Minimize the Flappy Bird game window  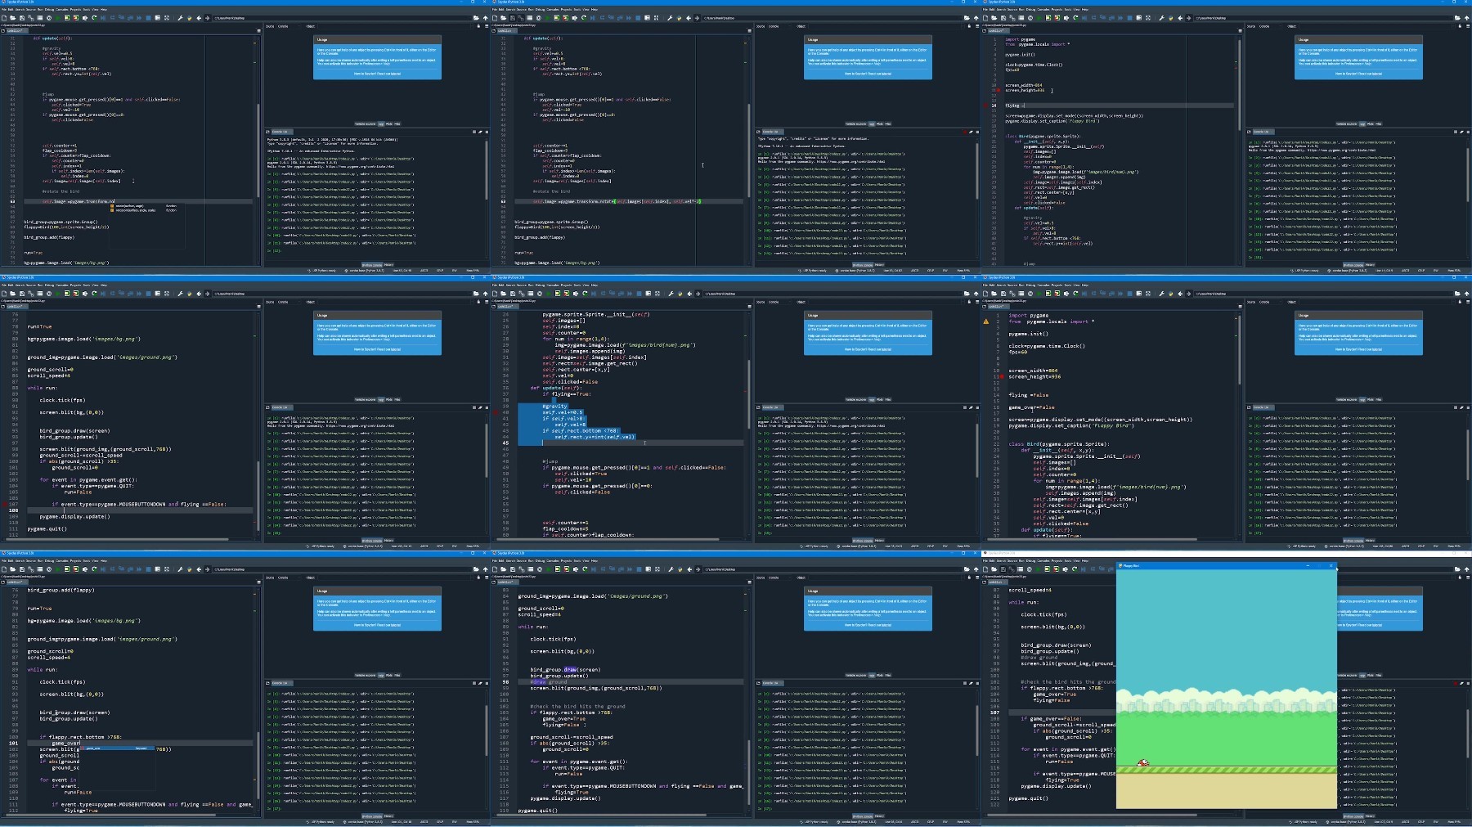[1308, 565]
